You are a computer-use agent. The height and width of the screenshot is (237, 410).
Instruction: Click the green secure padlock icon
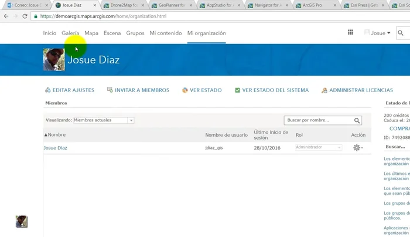click(36, 16)
